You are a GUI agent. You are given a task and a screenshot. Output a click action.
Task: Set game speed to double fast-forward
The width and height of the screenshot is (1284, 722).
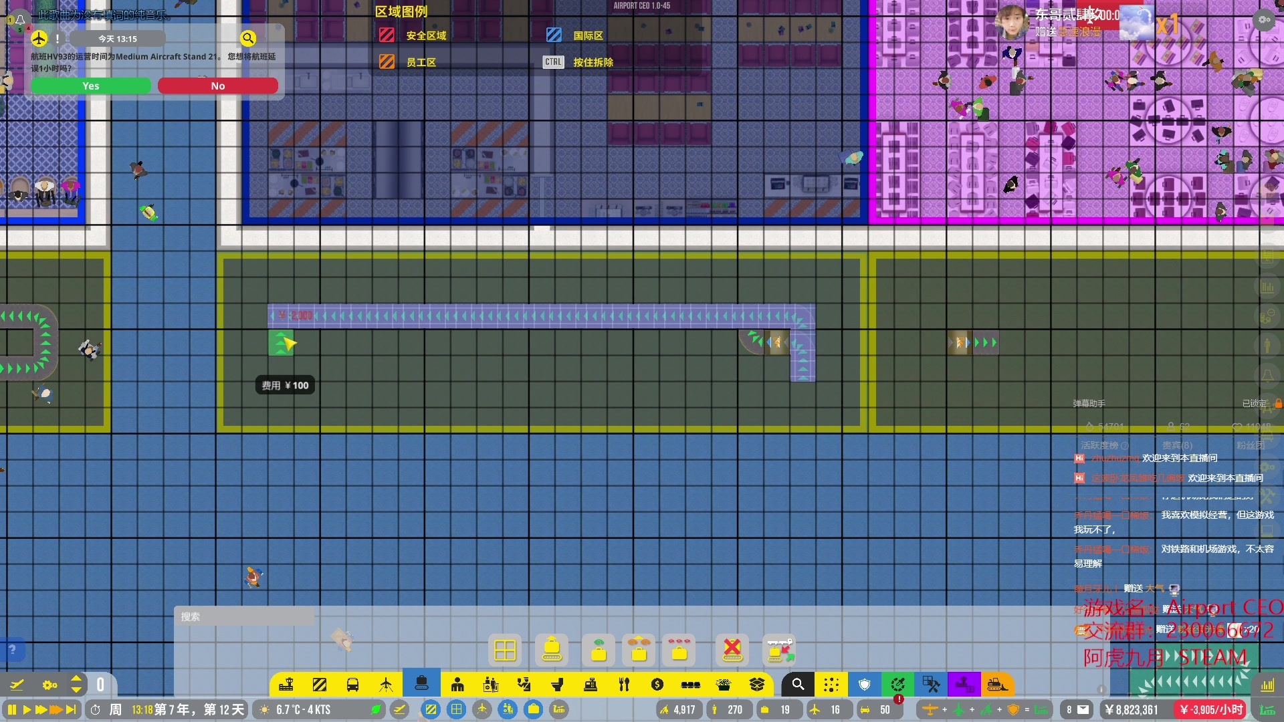point(41,709)
